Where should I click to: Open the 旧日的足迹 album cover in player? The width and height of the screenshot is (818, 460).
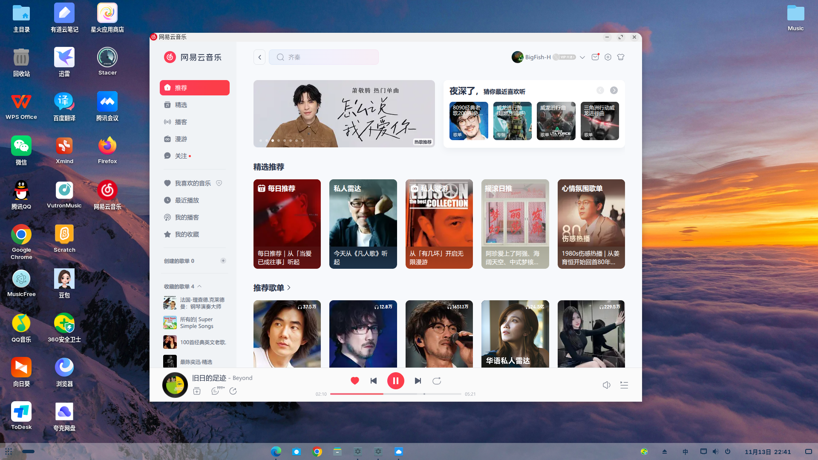tap(175, 385)
